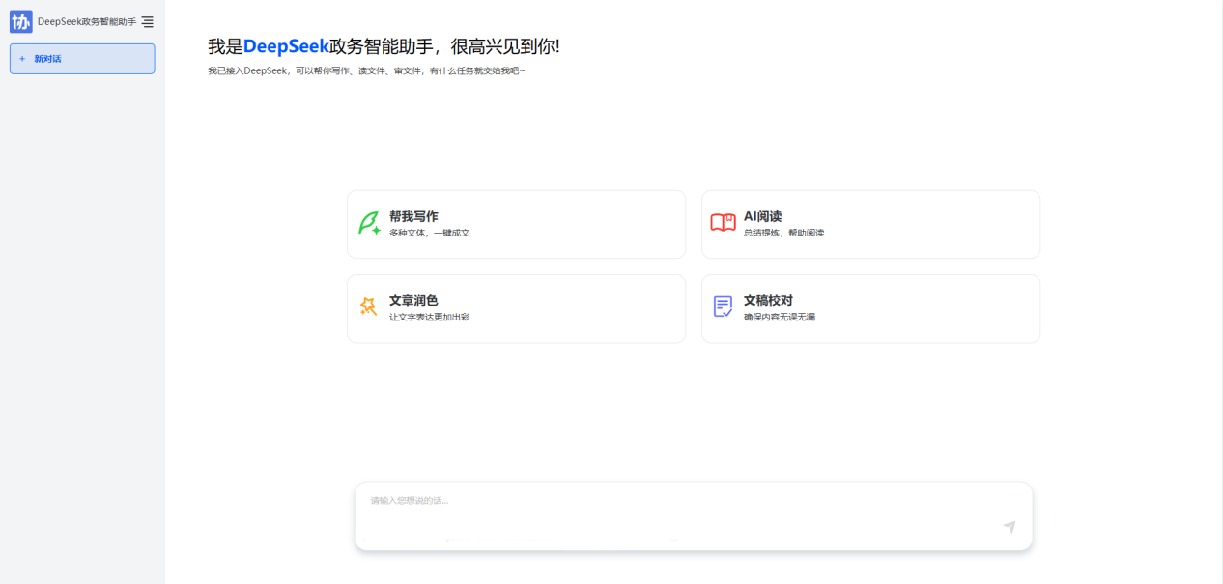Click the DeepSeek政务智能助手 sidebar title text
1223x584 pixels.
[x=87, y=21]
